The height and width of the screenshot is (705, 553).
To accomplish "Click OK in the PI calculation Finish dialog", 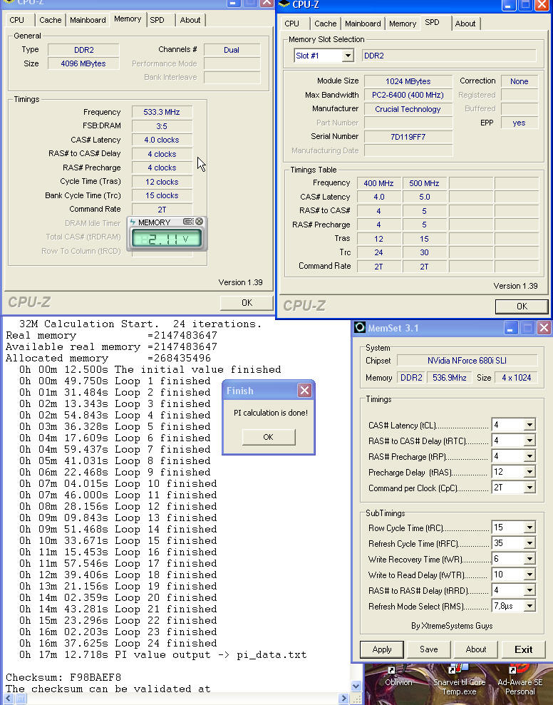I will click(x=269, y=437).
